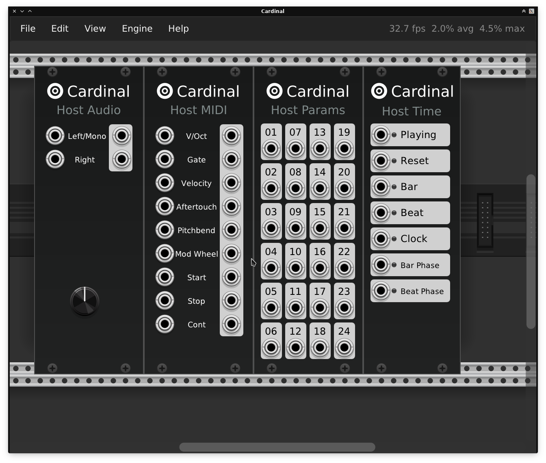Click Host Params output jack 21
This screenshot has width=546, height=463.
(x=344, y=228)
